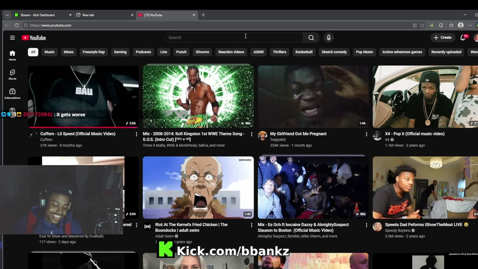Play My Girlfriend Got Me Pregnant thumbnail
This screenshot has height=269, width=478.
[x=313, y=97]
